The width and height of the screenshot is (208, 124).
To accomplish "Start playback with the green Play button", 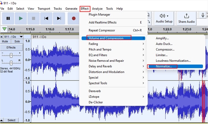I will pos(21,18).
